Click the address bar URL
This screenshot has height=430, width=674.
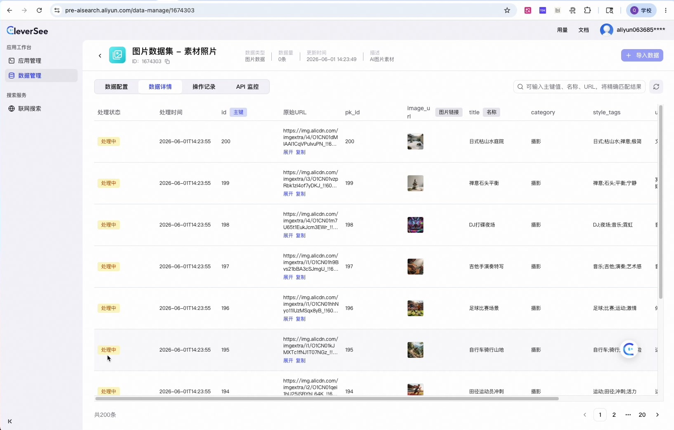[x=130, y=10]
